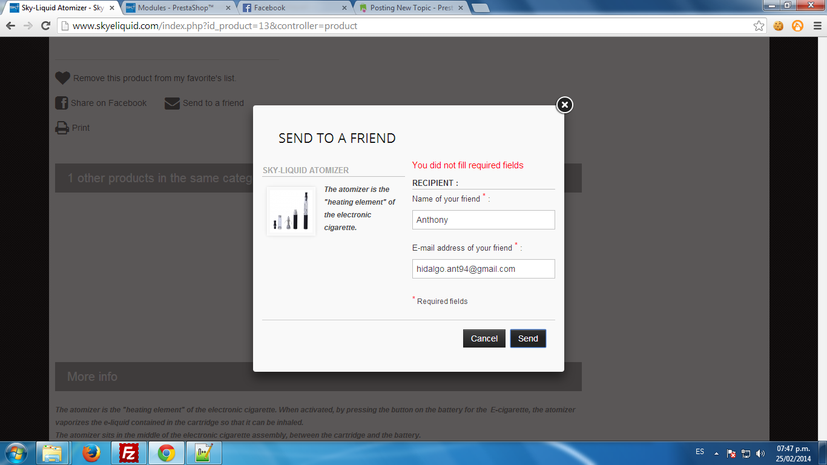This screenshot has width=827, height=465.
Task: Click the Share on Facebook link
Action: click(109, 103)
